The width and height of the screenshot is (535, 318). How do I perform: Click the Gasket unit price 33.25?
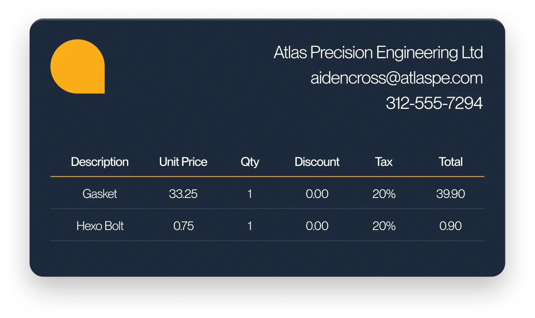coord(183,194)
